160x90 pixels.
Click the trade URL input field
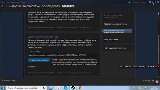tap(62, 55)
